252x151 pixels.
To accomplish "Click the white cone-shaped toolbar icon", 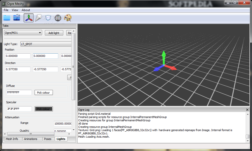I will pyautogui.click(x=38, y=18).
